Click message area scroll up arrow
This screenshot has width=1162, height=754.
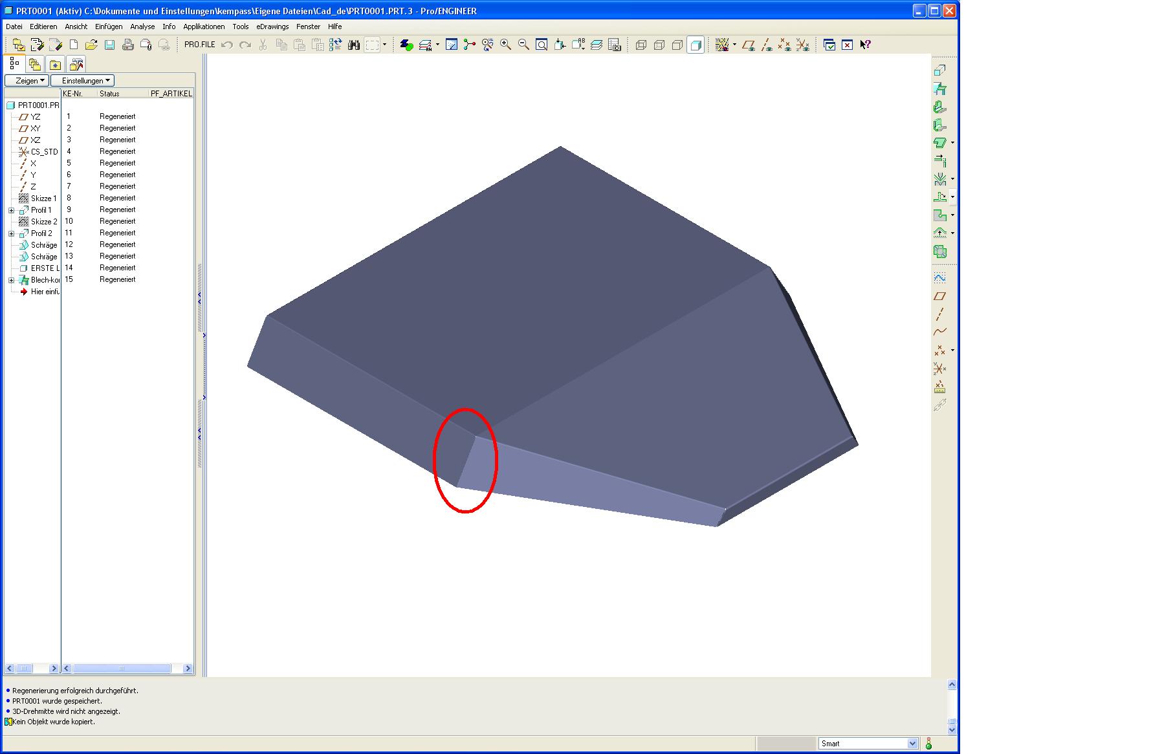point(952,684)
